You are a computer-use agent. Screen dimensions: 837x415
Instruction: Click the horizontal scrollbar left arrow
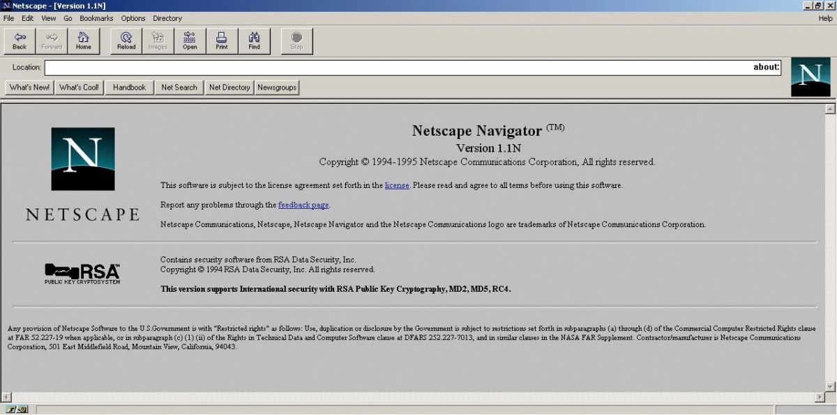click(x=6, y=397)
